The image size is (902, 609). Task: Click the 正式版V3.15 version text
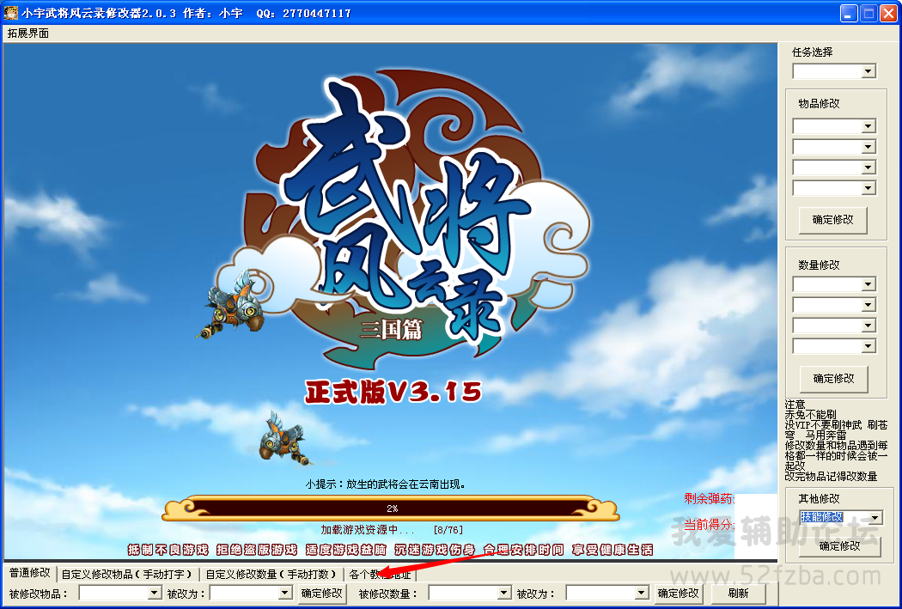click(x=393, y=393)
